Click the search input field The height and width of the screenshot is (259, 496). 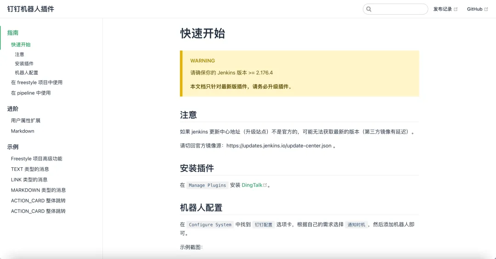click(x=395, y=9)
